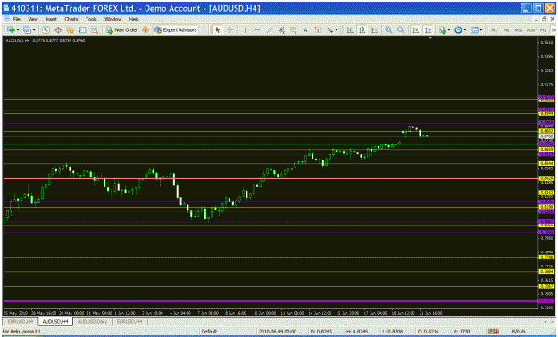This screenshot has height=337, width=558.
Task: Zoom out on the chart with the minus magnifier
Action: tap(400, 30)
